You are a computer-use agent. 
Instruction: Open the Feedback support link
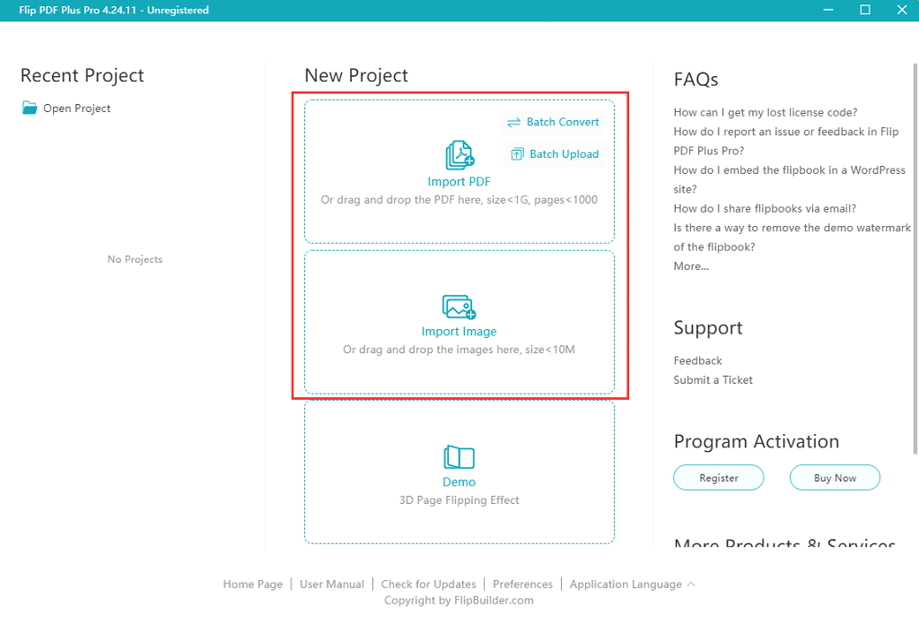point(697,360)
